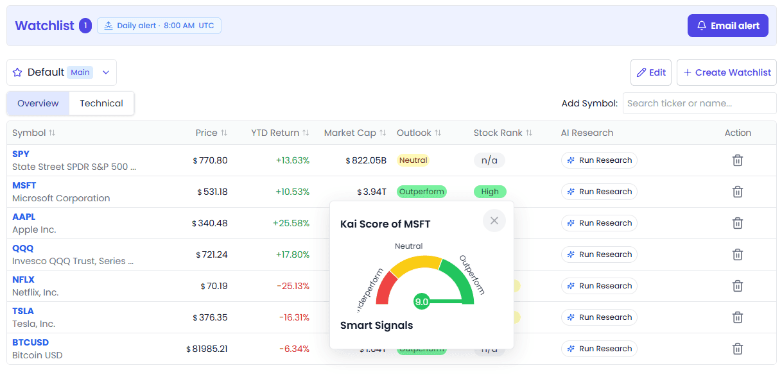Click the watchlist count badge
Viewport: 782px width, 375px height.
(85, 26)
